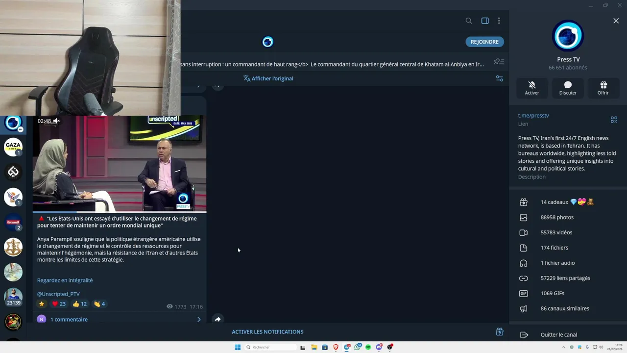This screenshot has width=627, height=353.
Task: Open the 1 commentaire thread
Action: tap(120, 319)
